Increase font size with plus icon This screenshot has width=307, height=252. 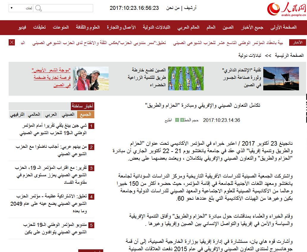click(182, 120)
